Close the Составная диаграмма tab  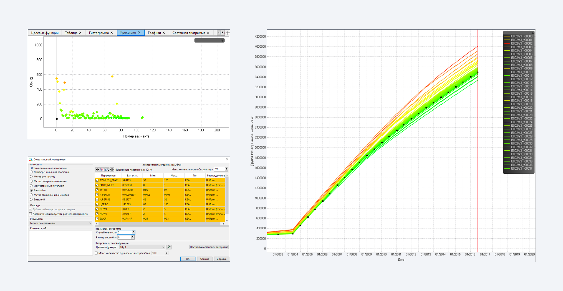coord(208,33)
